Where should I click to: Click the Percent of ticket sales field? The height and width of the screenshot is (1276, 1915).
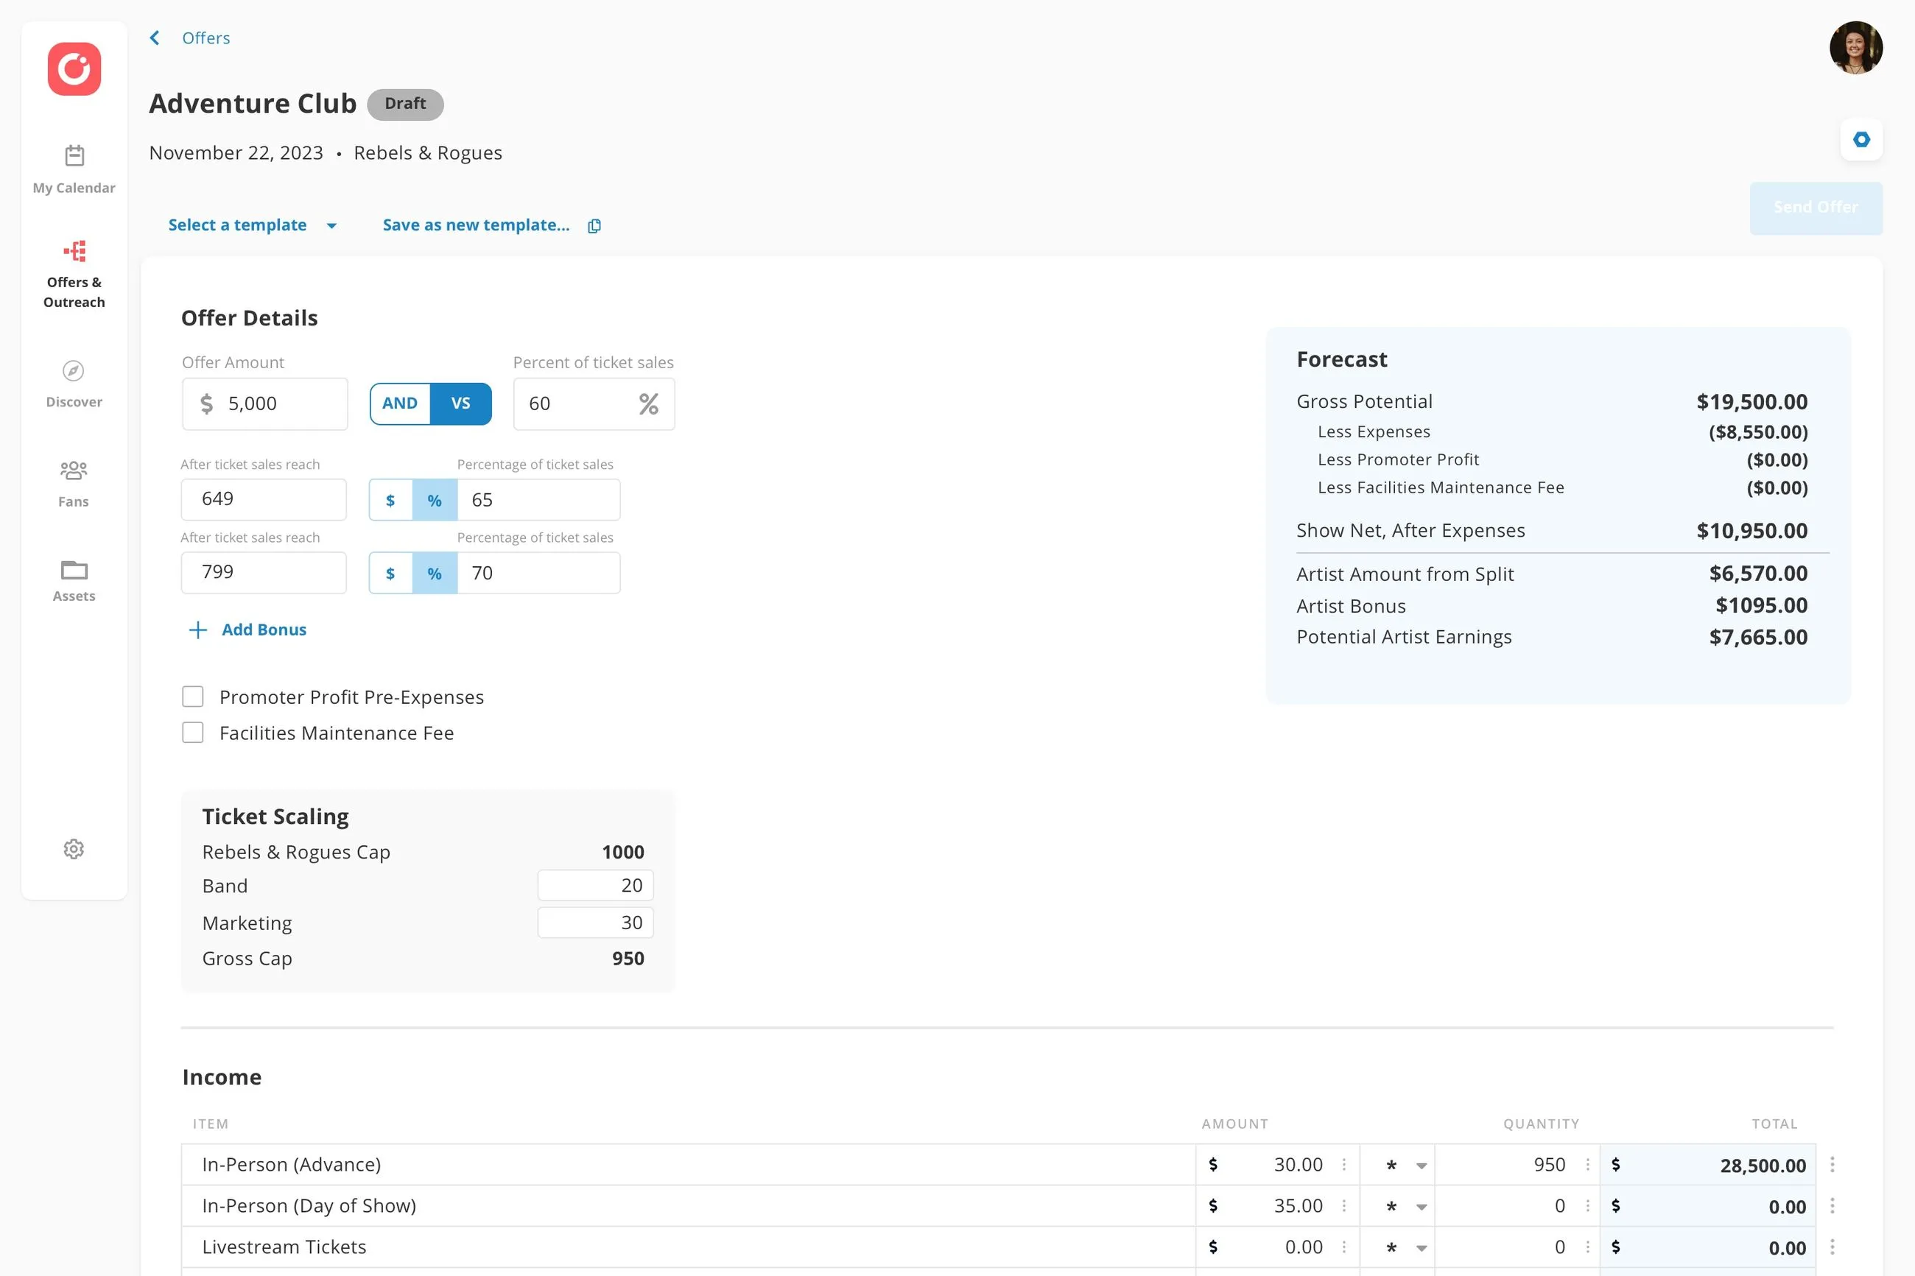(x=594, y=403)
